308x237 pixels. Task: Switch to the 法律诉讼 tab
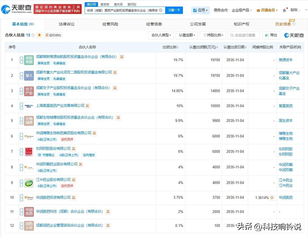tap(66, 24)
